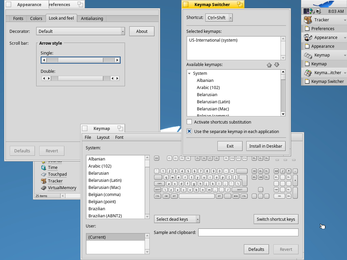Click Install in Deskbar button
Screen dimensions: 347x260
[266, 146]
